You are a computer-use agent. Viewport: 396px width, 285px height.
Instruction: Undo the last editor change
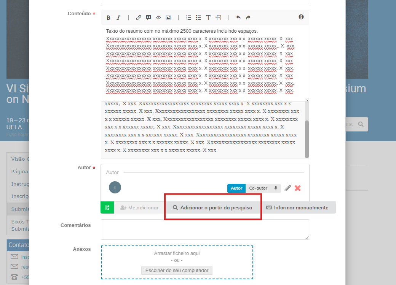pos(238,17)
